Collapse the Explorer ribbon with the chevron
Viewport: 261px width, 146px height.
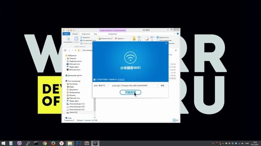tap(175, 34)
